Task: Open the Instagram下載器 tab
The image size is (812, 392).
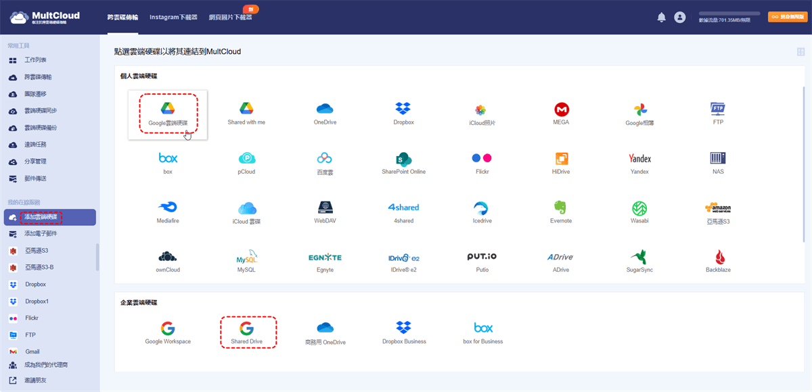Action: pyautogui.click(x=173, y=18)
